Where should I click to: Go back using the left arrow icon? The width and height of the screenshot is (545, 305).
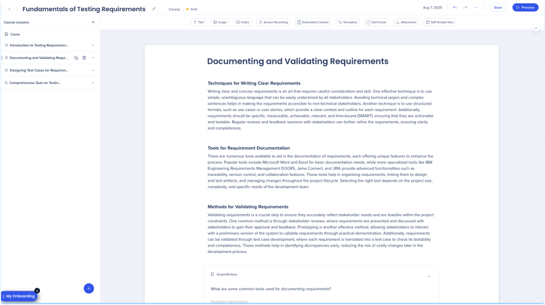(x=9, y=9)
